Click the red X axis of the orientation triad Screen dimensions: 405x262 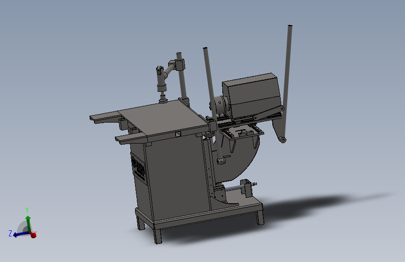[33, 234]
